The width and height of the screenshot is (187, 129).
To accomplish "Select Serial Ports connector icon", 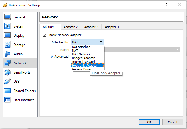I will click(8, 72).
